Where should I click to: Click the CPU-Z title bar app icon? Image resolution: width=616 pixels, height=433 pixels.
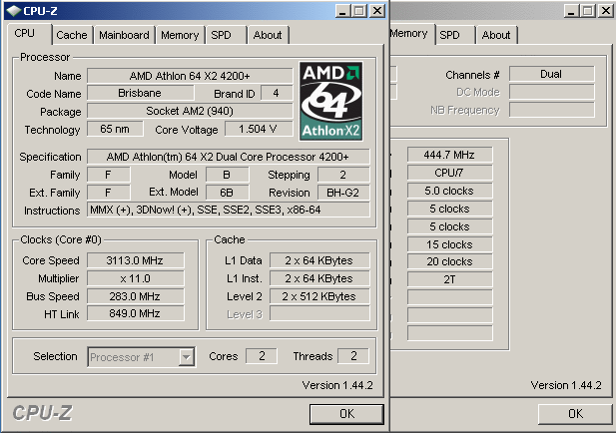[x=12, y=10]
